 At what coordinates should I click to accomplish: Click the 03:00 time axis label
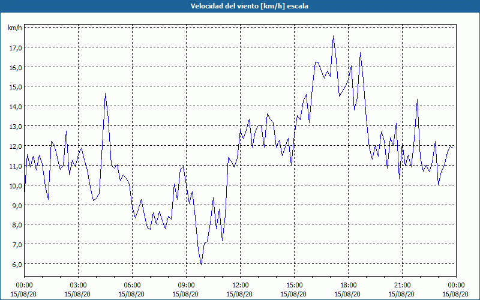(79, 286)
